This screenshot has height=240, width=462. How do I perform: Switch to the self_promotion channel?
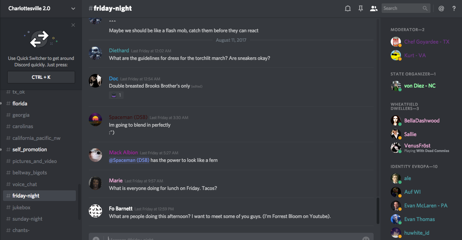coord(30,149)
